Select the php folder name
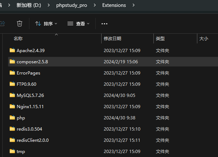Viewport: 218px width, 157px height. coord(21,118)
